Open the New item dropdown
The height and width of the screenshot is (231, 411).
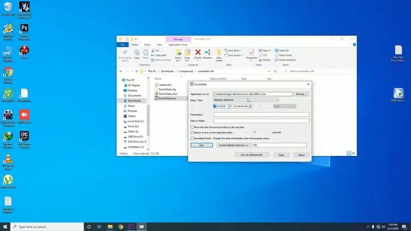pyautogui.click(x=232, y=50)
